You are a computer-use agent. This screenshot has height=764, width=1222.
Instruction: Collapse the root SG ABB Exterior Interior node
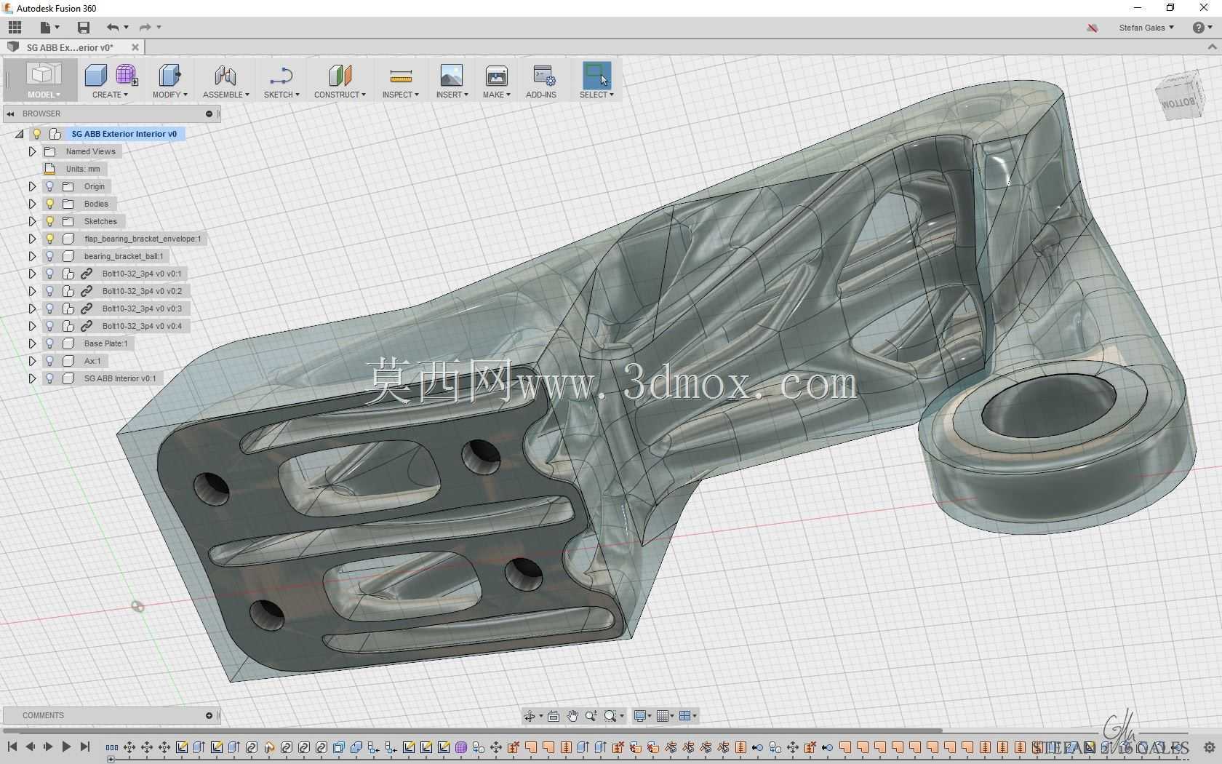[19, 134]
